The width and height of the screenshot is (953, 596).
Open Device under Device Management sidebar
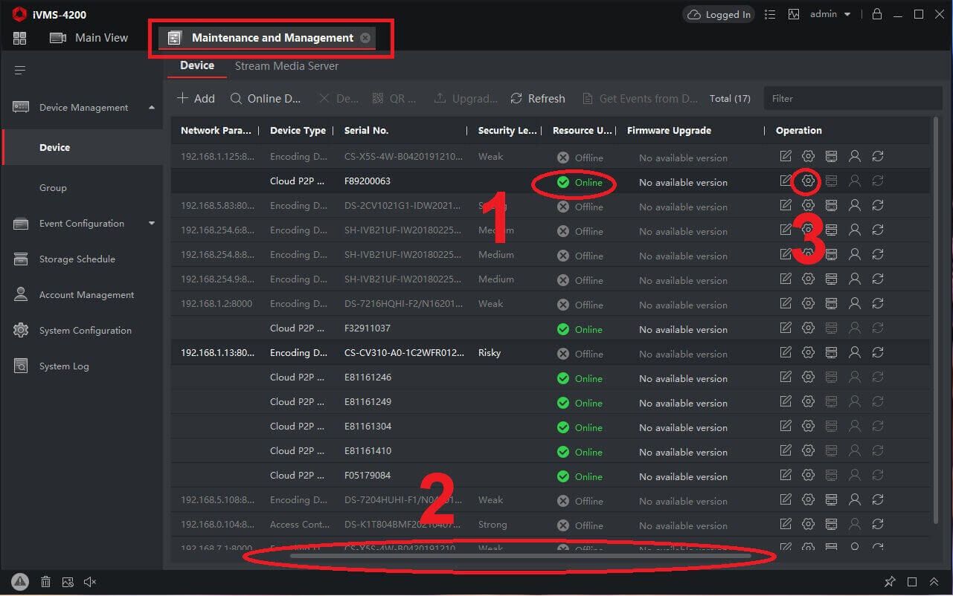(x=82, y=147)
